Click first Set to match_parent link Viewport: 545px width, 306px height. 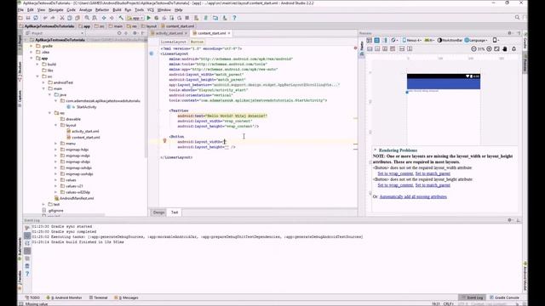[433, 173]
